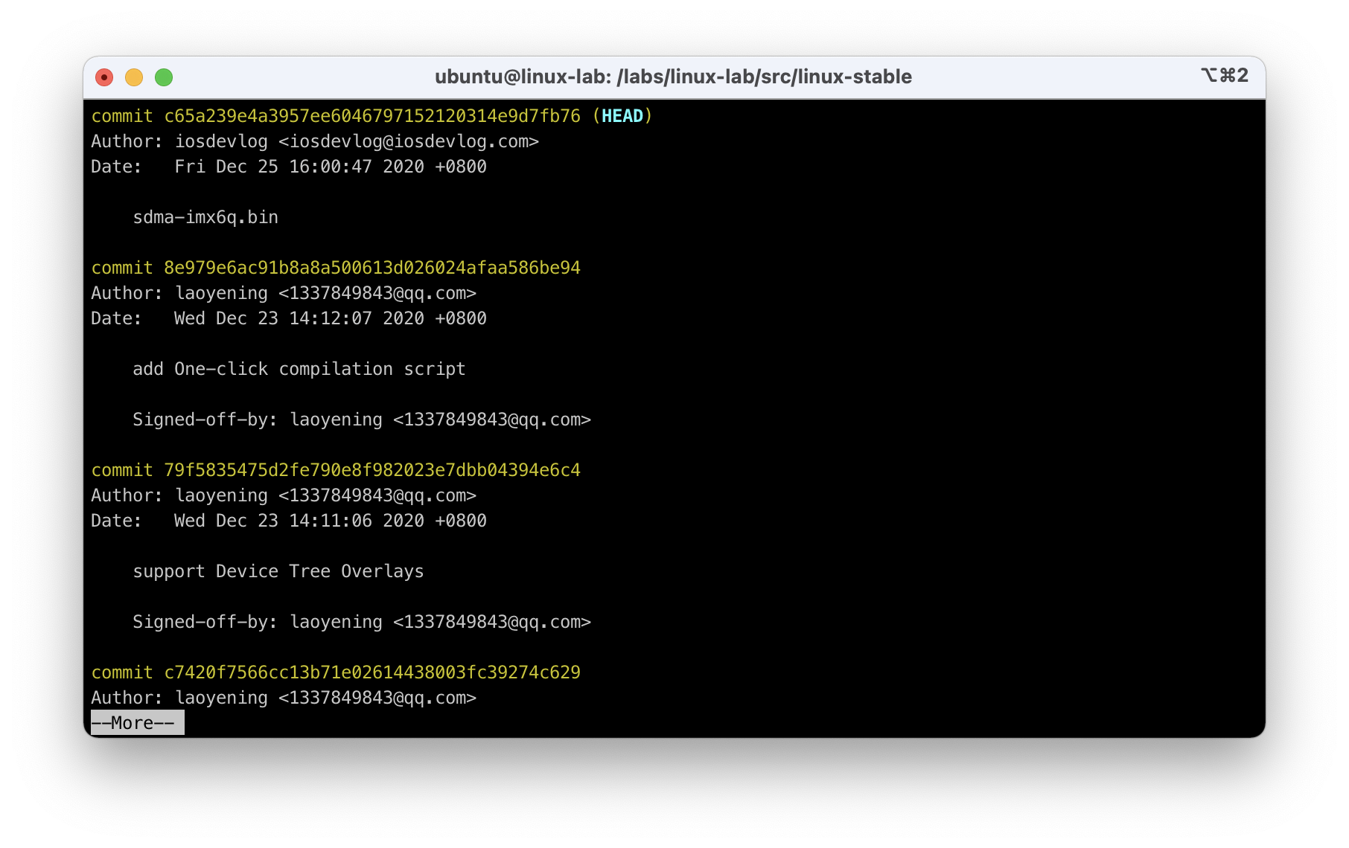Click the window title ubuntu@linux-lab path
Image resolution: width=1349 pixels, height=848 pixels.
673,77
